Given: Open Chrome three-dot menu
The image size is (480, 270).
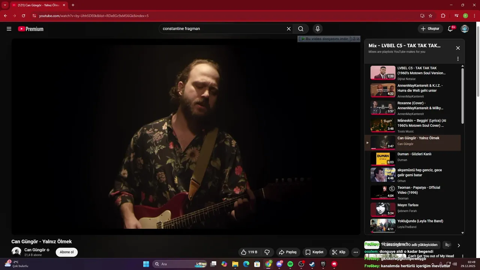Looking at the screenshot, I should click(x=474, y=16).
